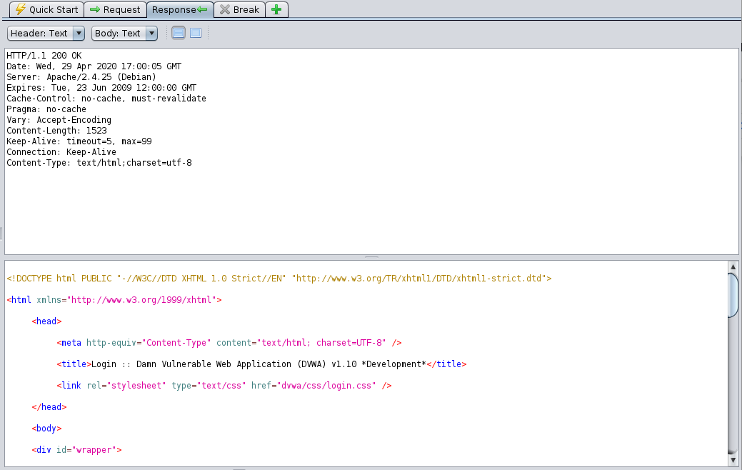Click the body pane vertical scrollbar thumb
Viewport: 742px width, 470px height.
(x=733, y=294)
